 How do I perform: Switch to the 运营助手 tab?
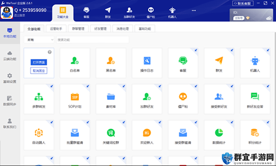pyautogui.click(x=56, y=29)
